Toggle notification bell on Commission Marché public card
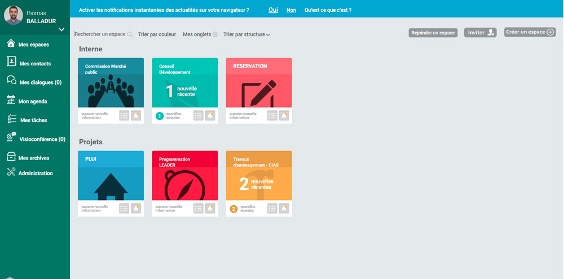564x279 pixels. (x=136, y=116)
